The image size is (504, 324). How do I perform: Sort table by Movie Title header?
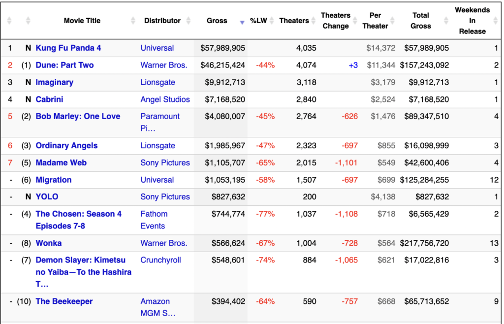pyautogui.click(x=82, y=21)
